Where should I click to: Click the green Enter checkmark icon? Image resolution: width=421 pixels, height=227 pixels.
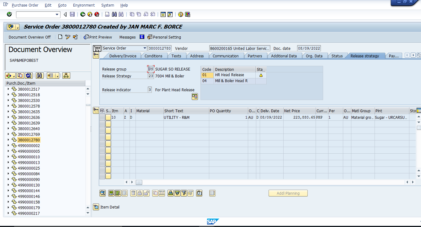9,14
